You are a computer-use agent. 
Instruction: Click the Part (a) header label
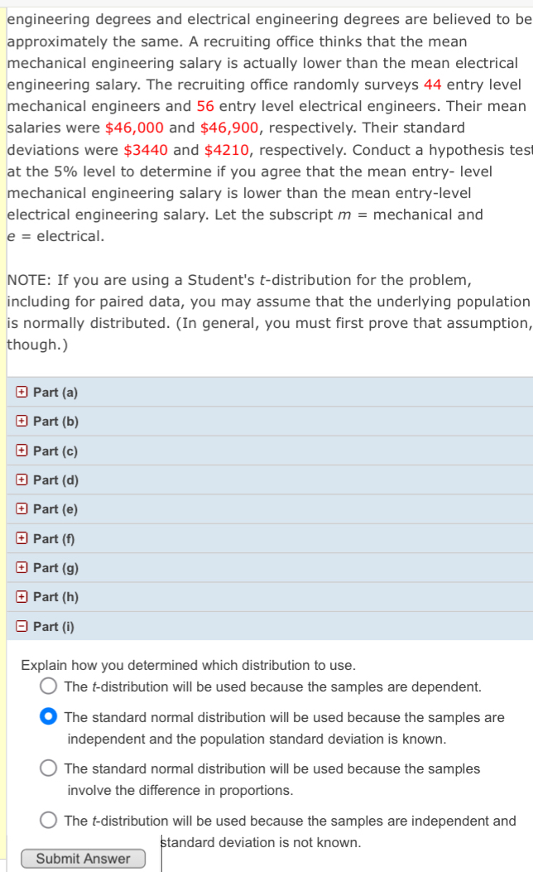56,392
